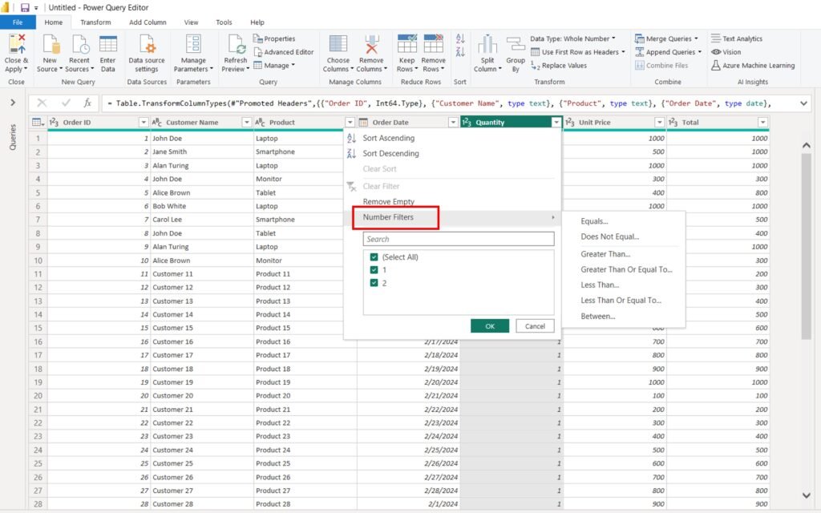This screenshot has width=821, height=513.
Task: Click the Refresh Preview icon
Action: click(236, 45)
